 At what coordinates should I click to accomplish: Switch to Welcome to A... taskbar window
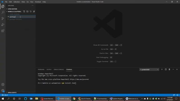pos(132,98)
